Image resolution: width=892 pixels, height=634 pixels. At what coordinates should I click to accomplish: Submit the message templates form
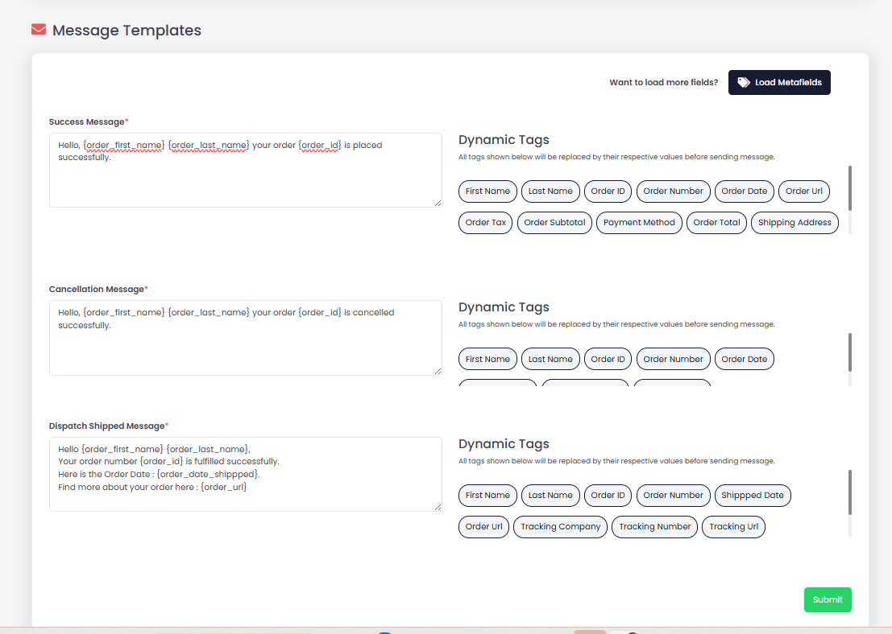point(827,599)
